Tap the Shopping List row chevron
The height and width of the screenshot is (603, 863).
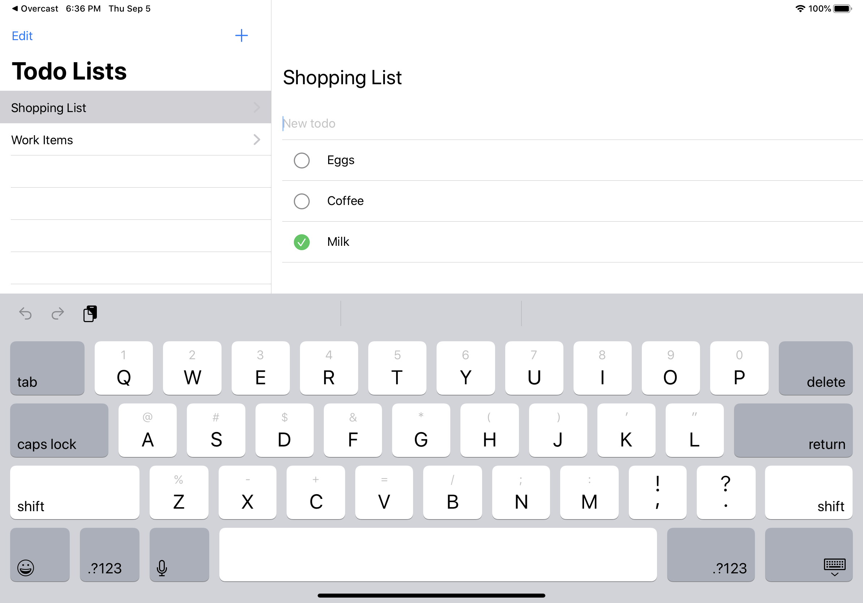click(257, 108)
